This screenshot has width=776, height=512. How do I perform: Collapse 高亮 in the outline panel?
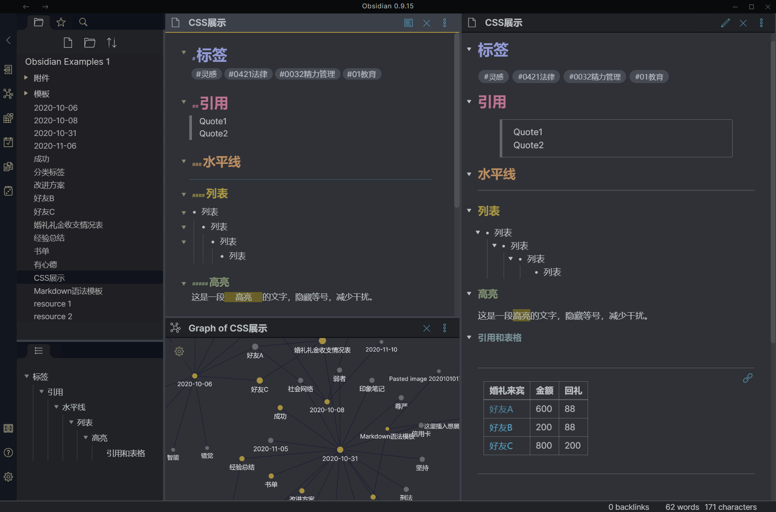pos(86,437)
